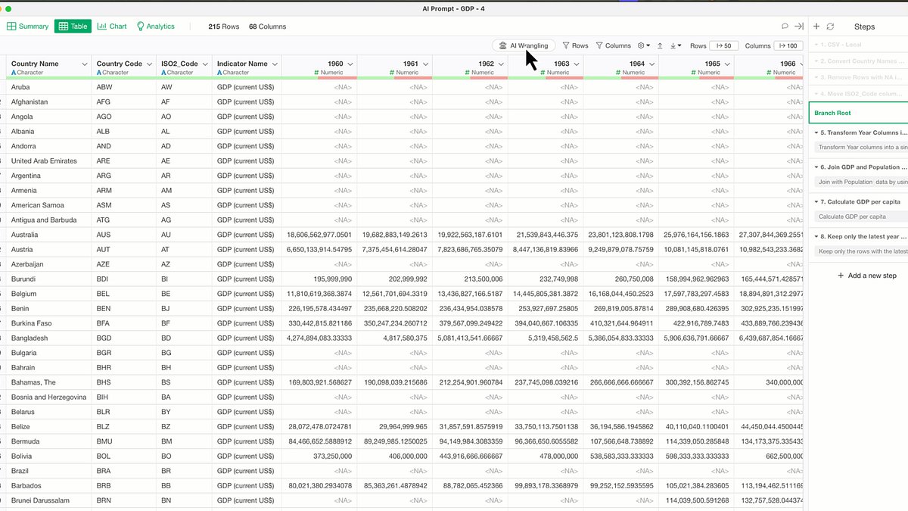The image size is (908, 511).
Task: Select the Table view tab
Action: coord(73,26)
